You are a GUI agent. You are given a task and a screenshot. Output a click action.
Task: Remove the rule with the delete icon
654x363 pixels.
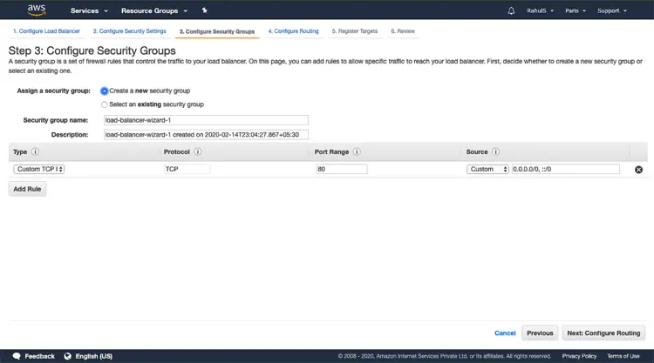(x=638, y=170)
